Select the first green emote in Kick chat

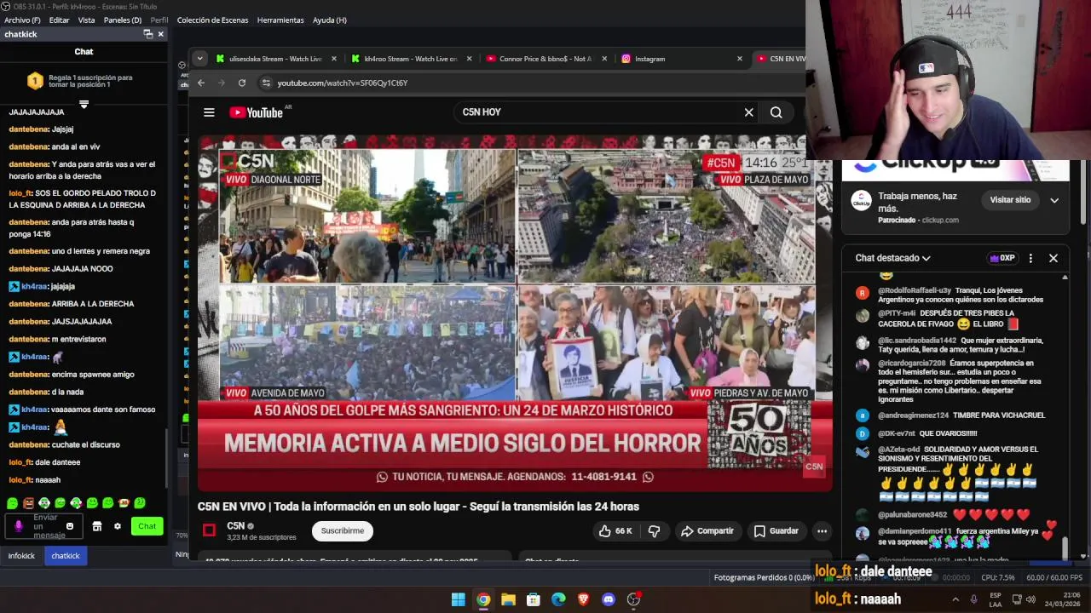[13, 503]
